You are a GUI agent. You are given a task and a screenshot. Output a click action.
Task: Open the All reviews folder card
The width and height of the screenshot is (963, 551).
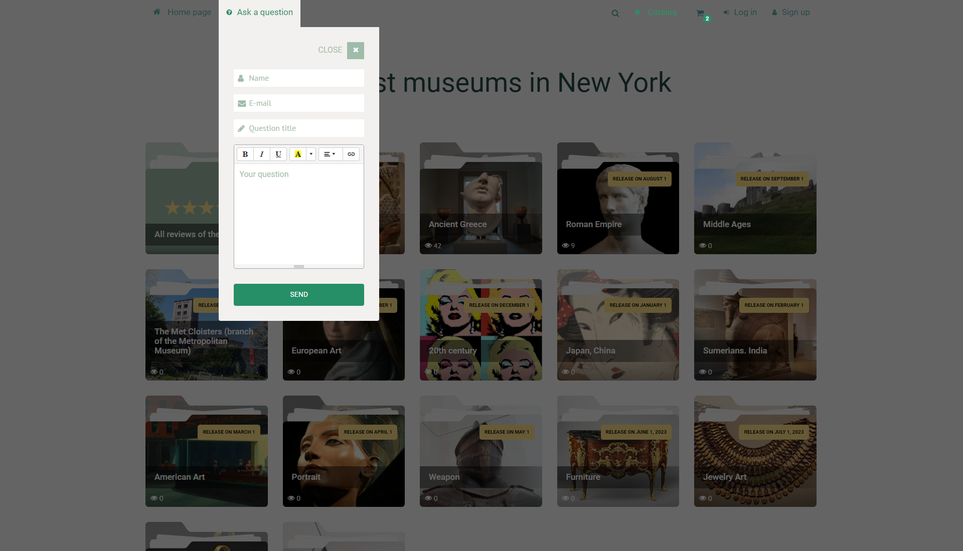tap(182, 199)
